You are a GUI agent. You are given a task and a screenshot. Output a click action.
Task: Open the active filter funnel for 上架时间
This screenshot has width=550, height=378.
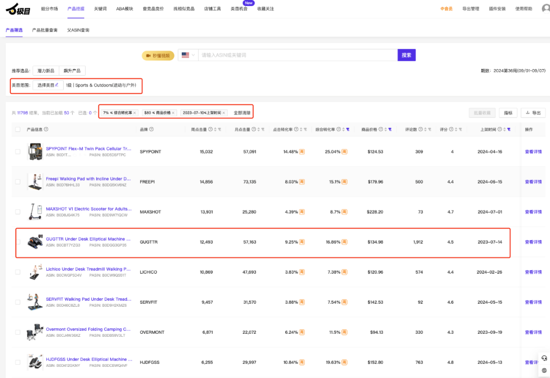click(509, 129)
